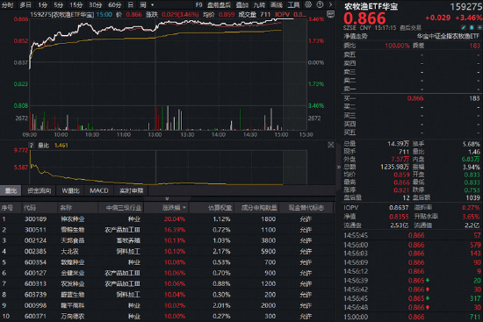483x322 pixels.
Task: Open the period dropdown after 周
Action: (152, 5)
